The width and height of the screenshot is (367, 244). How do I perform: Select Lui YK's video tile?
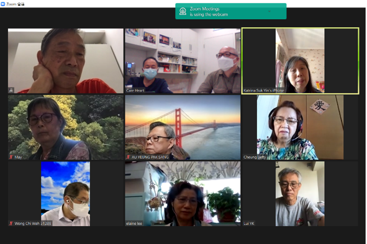pyautogui.click(x=301, y=194)
